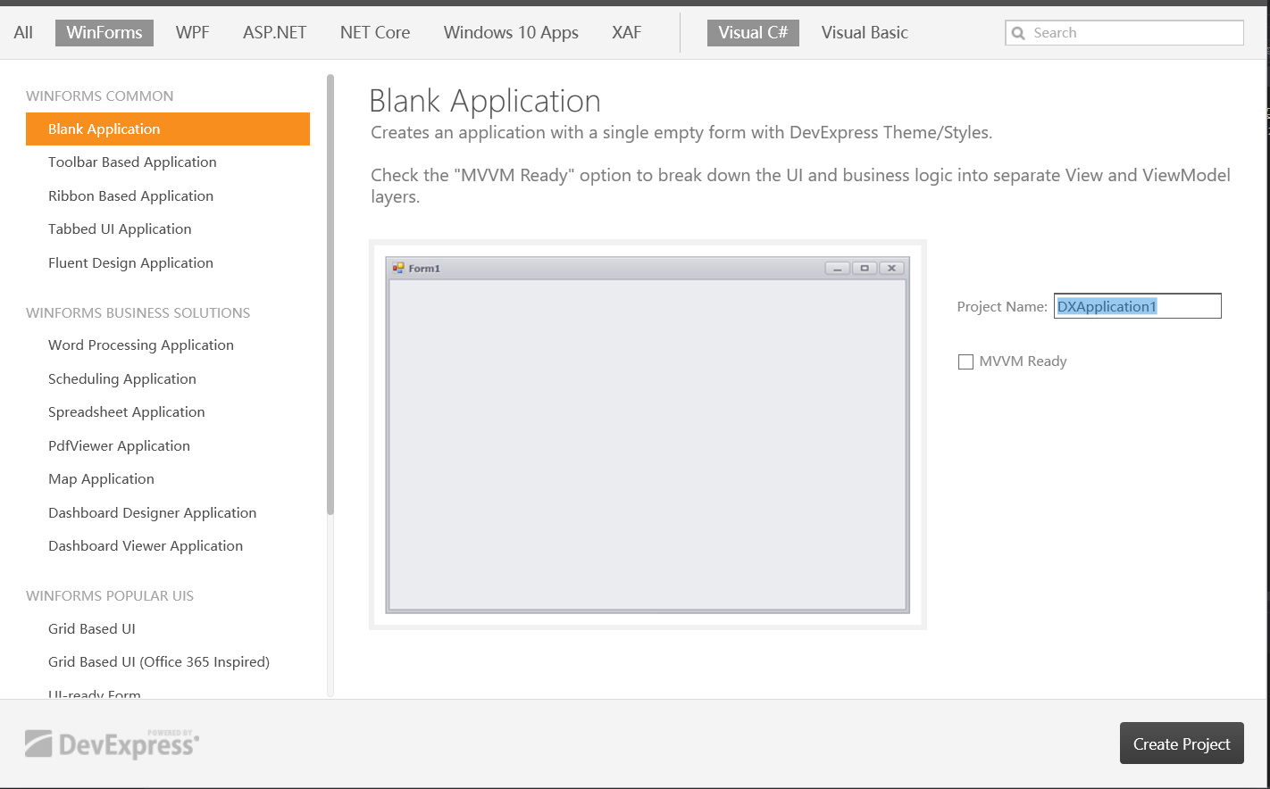Image resolution: width=1270 pixels, height=789 pixels.
Task: Select the Windows 10 Apps tab
Action: click(511, 33)
